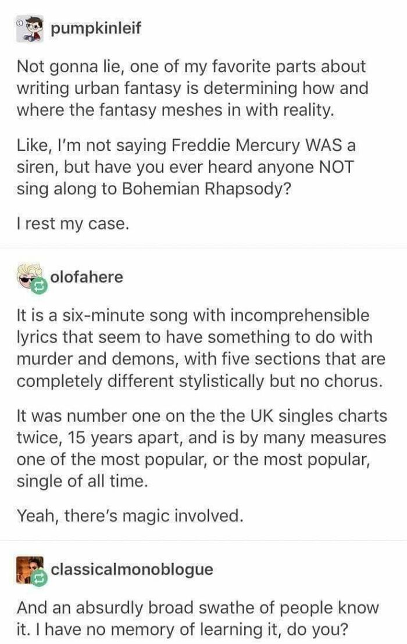This screenshot has height=644, width=407.
Task: Visit the olofahere blog via username
Action: click(87, 277)
